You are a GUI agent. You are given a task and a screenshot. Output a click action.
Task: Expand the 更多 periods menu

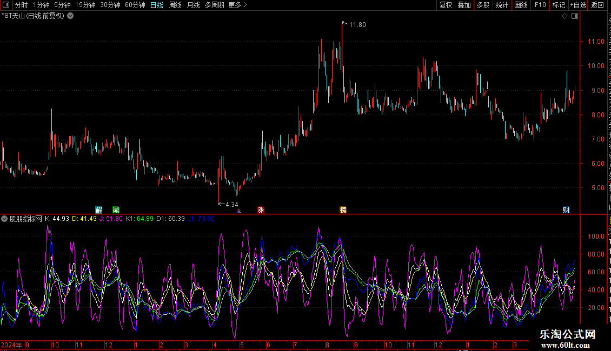[238, 5]
